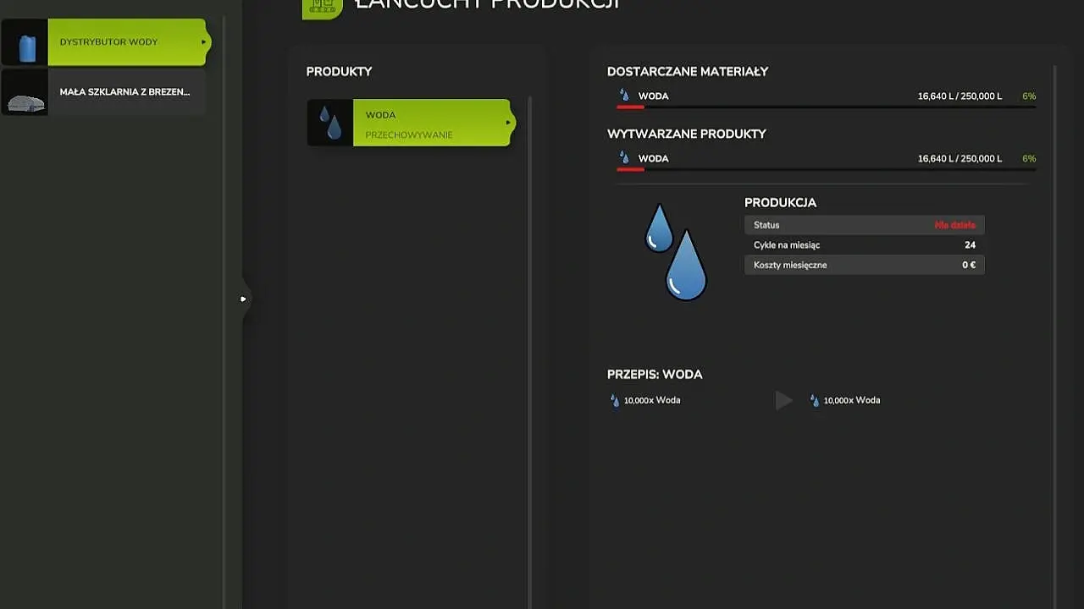Click water icon under Wytwarzane produkty
Viewport: 1084px width, 609px height.
[624, 159]
